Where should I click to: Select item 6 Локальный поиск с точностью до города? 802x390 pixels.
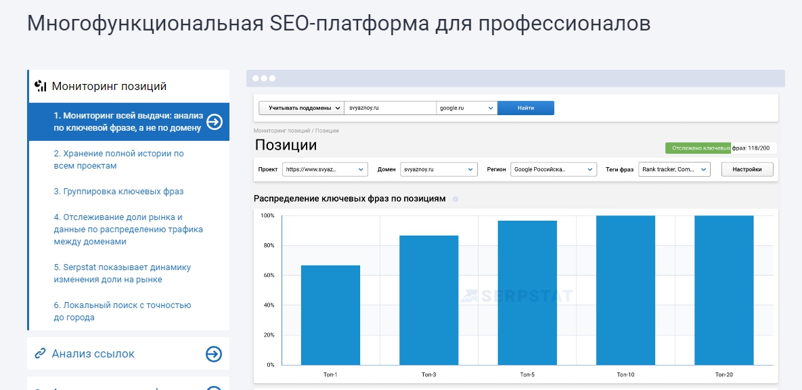click(122, 311)
